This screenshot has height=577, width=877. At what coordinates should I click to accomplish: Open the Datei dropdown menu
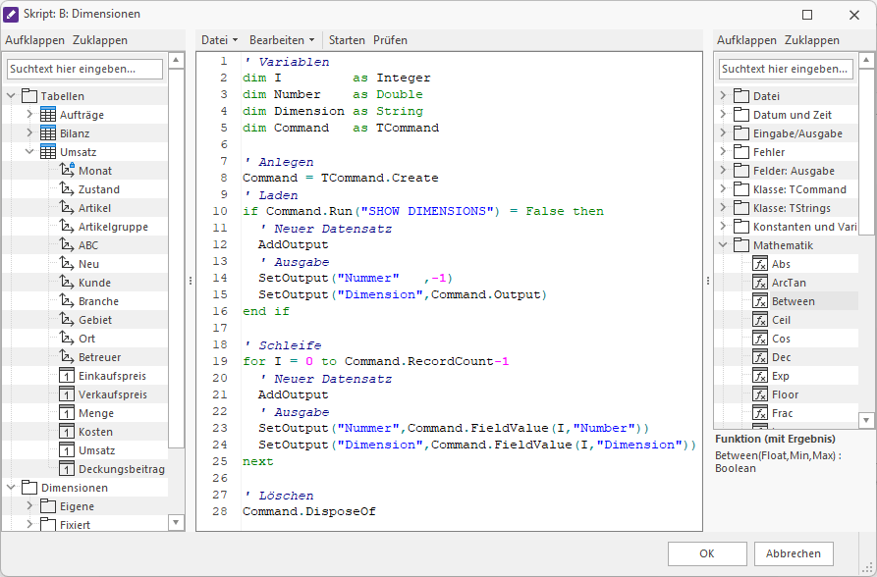[219, 40]
